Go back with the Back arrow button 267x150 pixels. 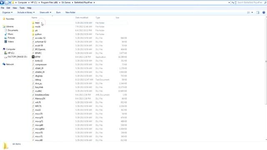[x=2, y=2]
